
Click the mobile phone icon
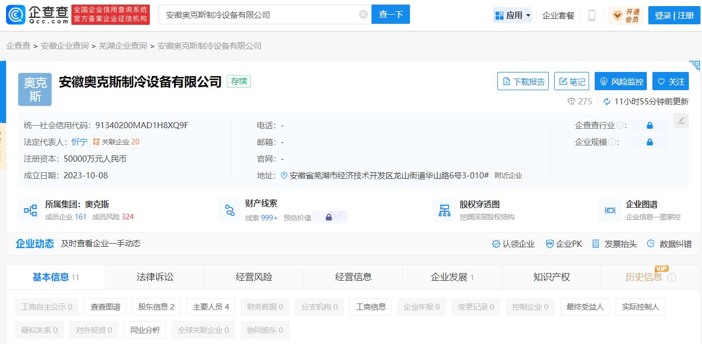[x=592, y=15]
